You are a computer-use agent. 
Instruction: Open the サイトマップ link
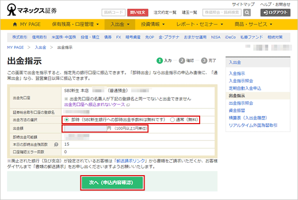tap(243, 4)
